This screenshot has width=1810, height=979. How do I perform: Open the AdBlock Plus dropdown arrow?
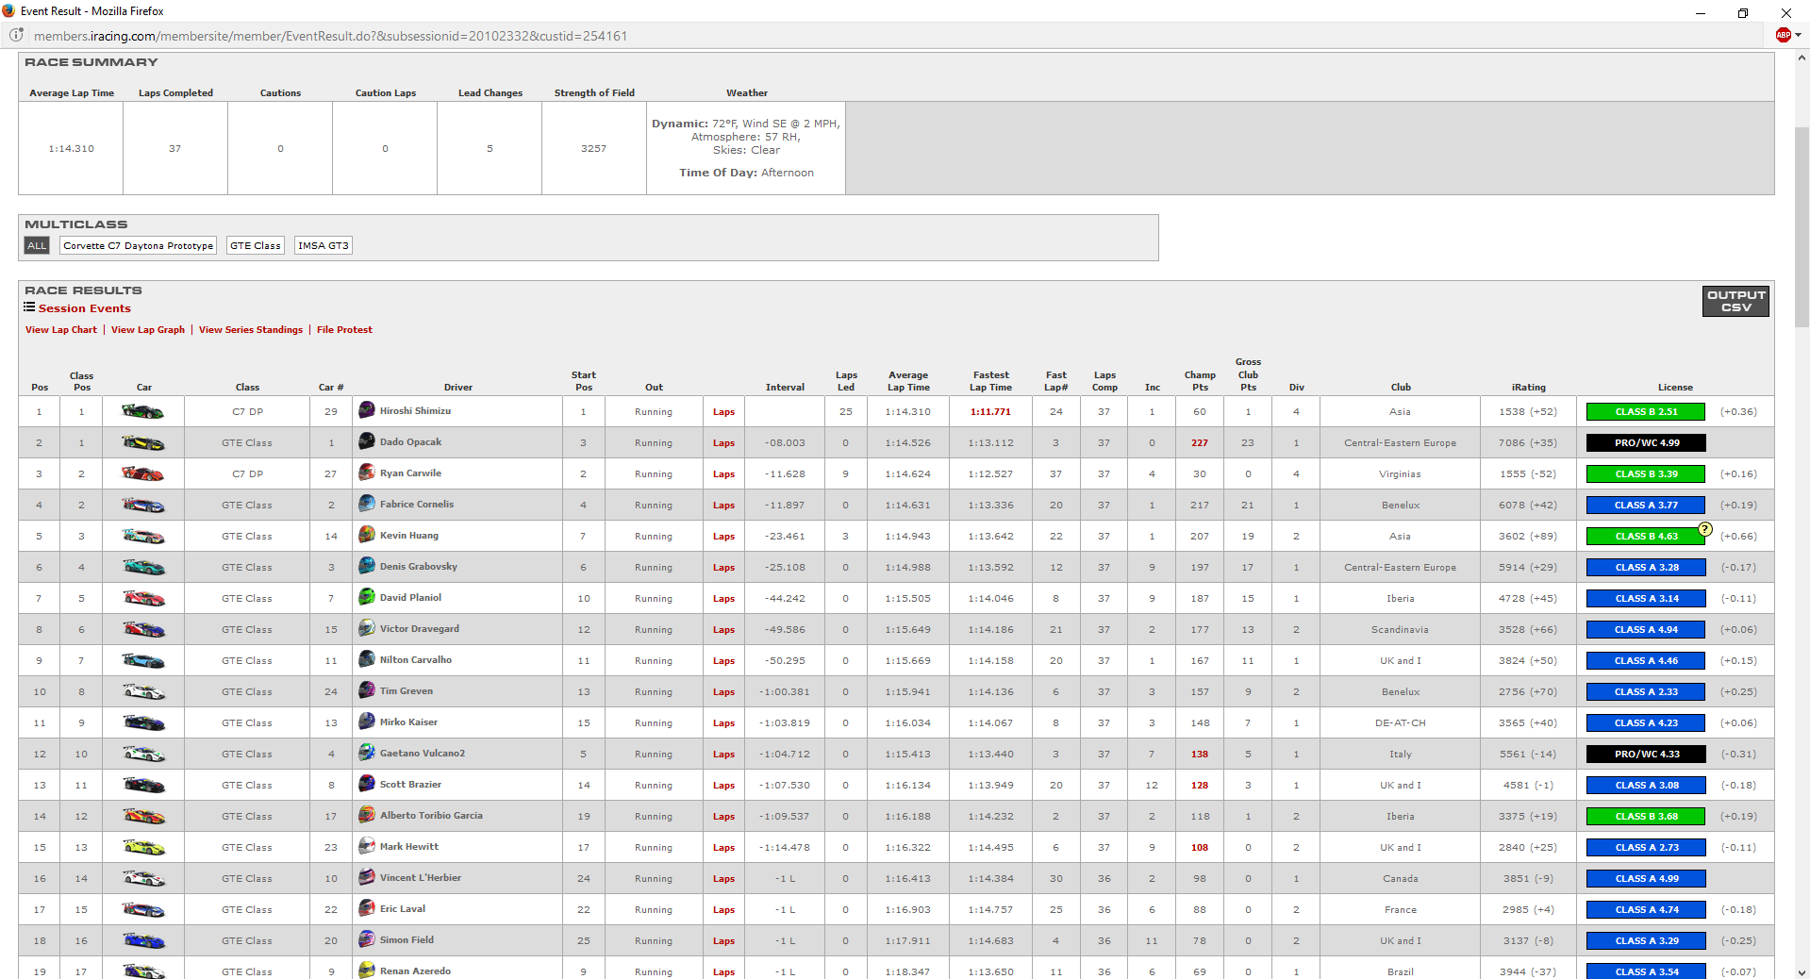tap(1799, 35)
